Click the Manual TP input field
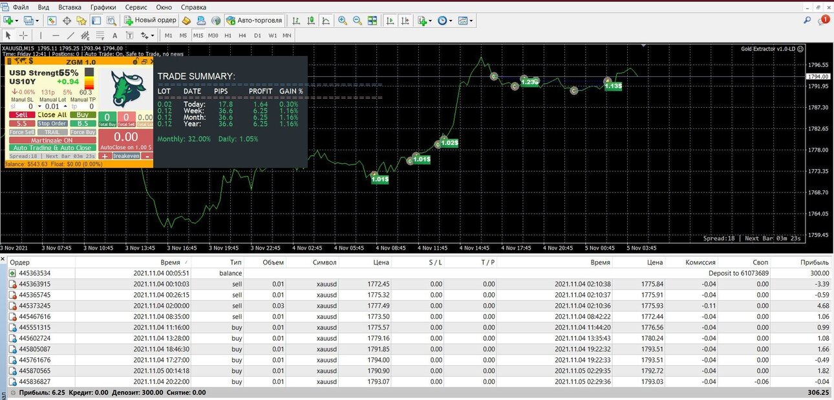 tap(83, 106)
